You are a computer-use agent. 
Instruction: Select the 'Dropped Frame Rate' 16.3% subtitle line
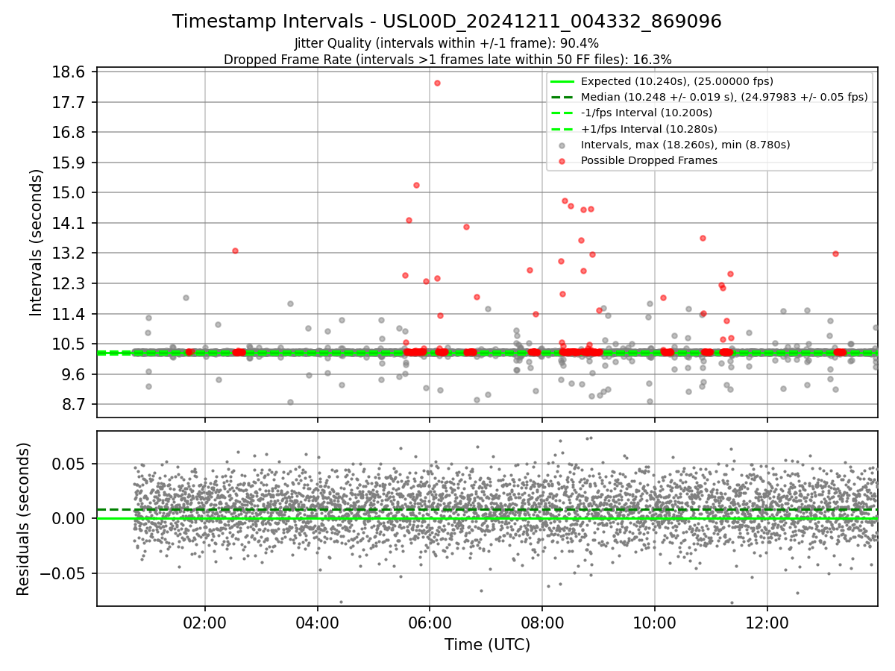click(447, 60)
